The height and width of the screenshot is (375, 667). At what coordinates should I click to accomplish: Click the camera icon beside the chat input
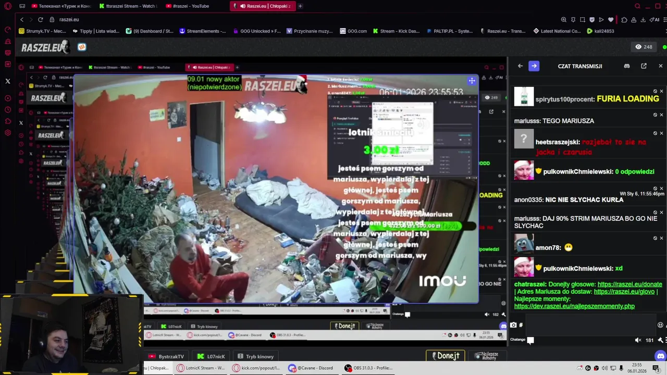(513, 325)
